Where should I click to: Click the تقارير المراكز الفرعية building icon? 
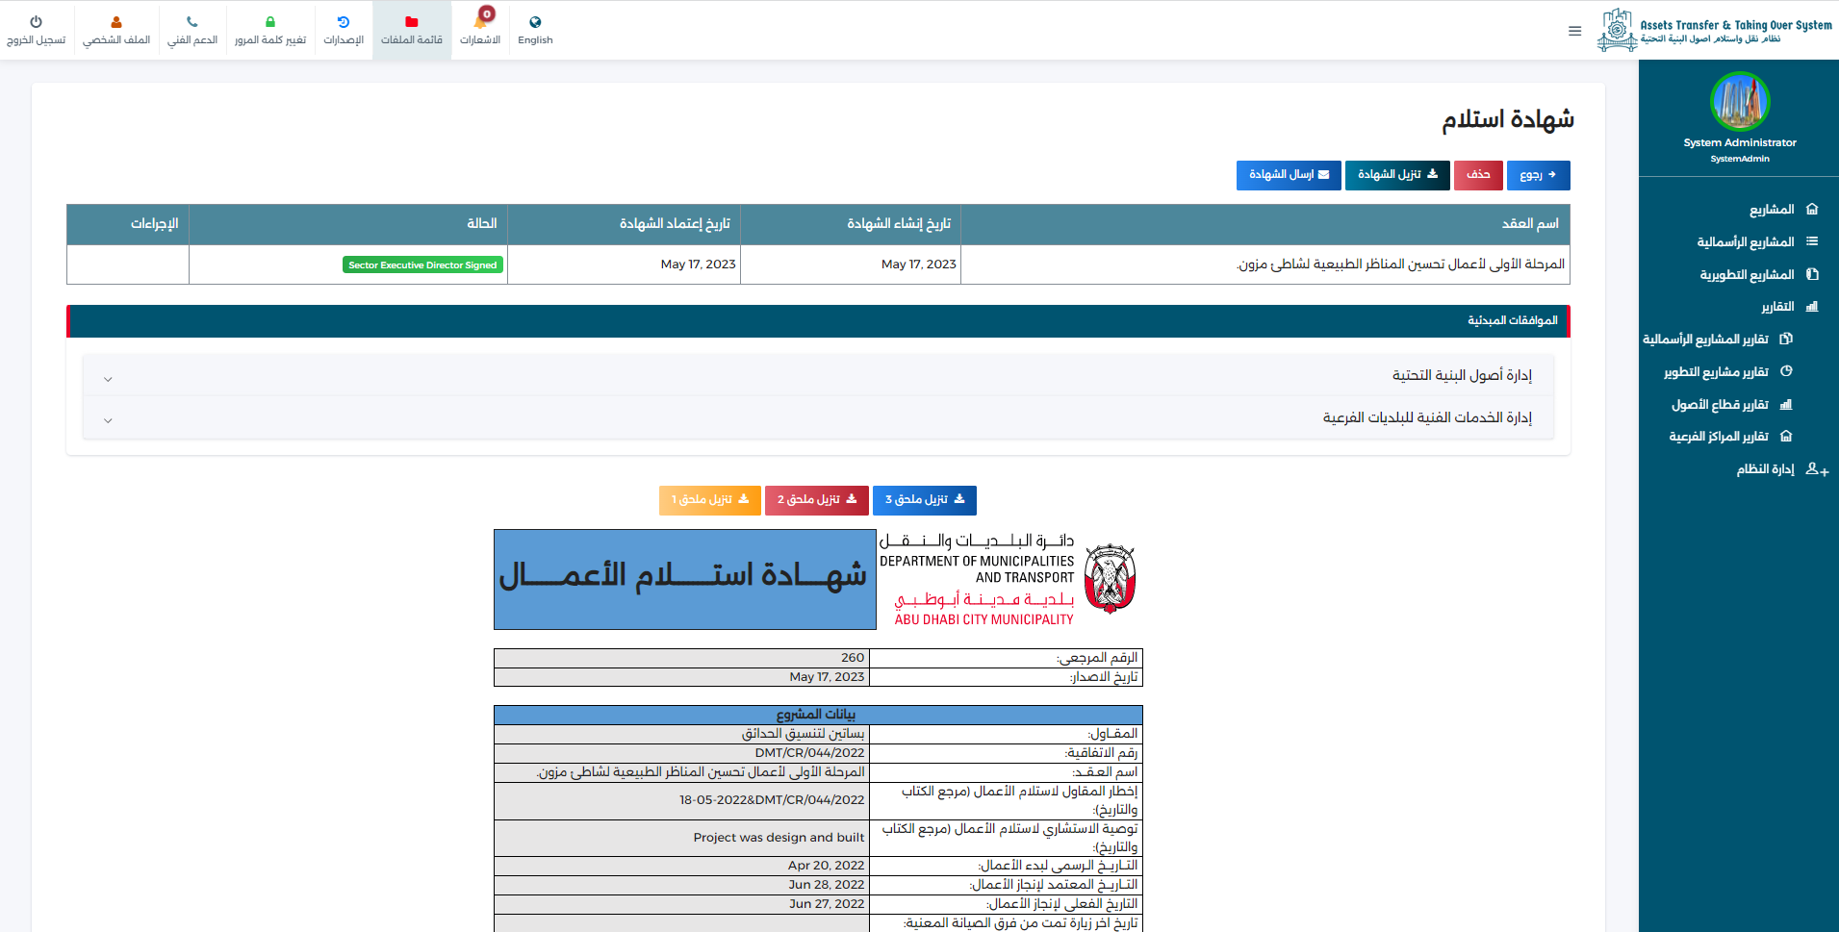click(x=1786, y=436)
